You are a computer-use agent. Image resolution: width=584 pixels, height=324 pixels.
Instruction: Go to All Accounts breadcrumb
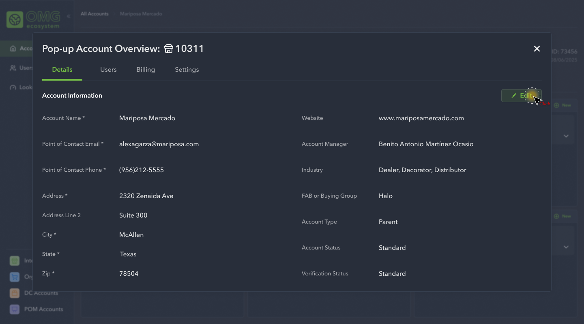tap(94, 14)
